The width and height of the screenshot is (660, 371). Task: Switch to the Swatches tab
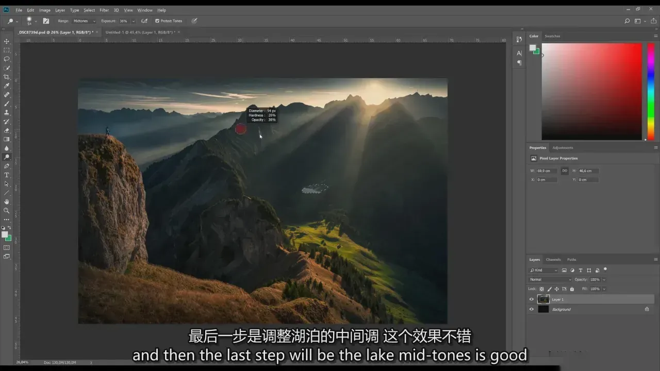(552, 36)
